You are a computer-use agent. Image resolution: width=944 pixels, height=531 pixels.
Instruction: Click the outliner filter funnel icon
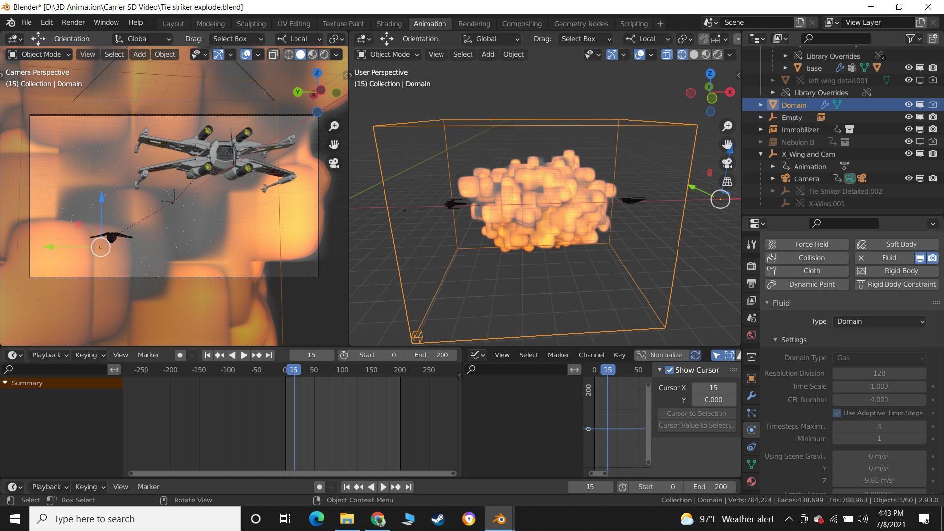pyautogui.click(x=910, y=38)
